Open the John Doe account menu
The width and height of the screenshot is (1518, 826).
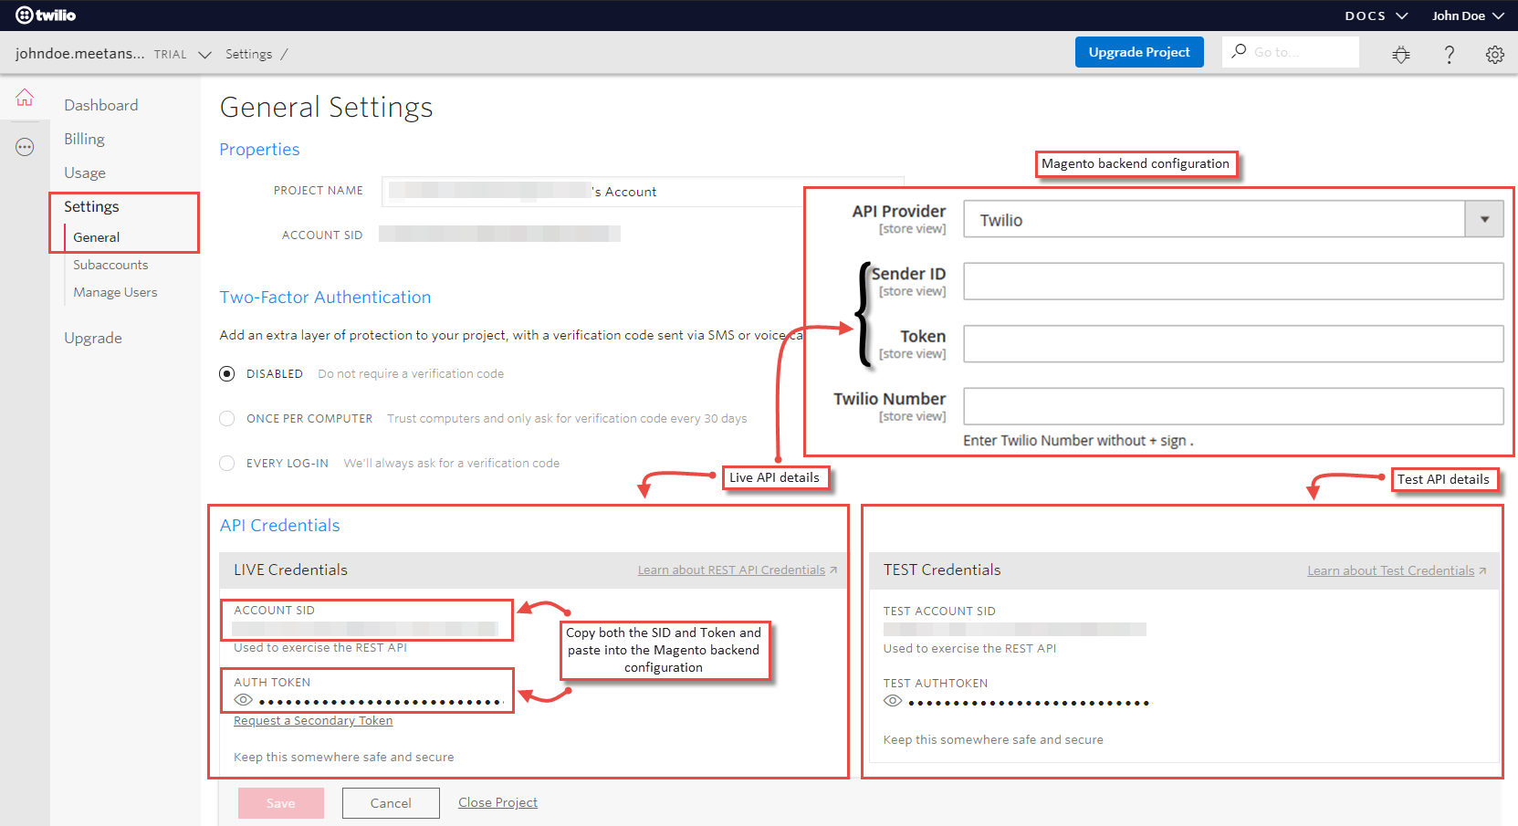point(1468,16)
